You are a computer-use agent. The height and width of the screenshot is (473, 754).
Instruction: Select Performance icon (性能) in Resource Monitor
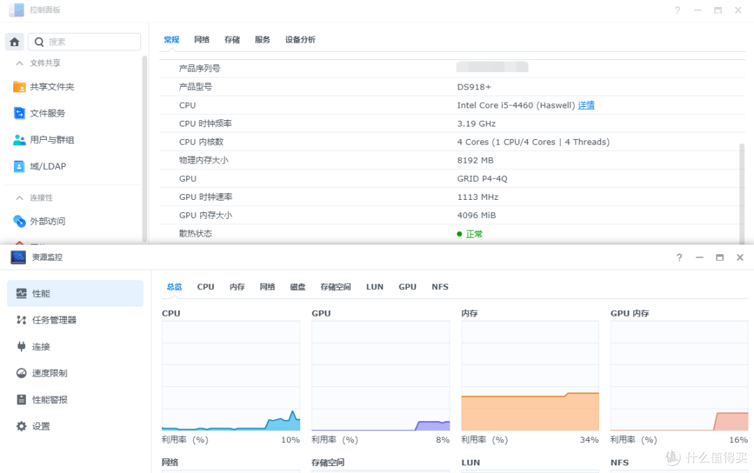(21, 293)
